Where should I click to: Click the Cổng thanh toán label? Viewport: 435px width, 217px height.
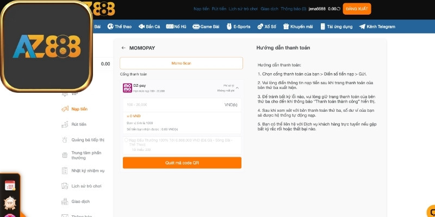(x=133, y=74)
